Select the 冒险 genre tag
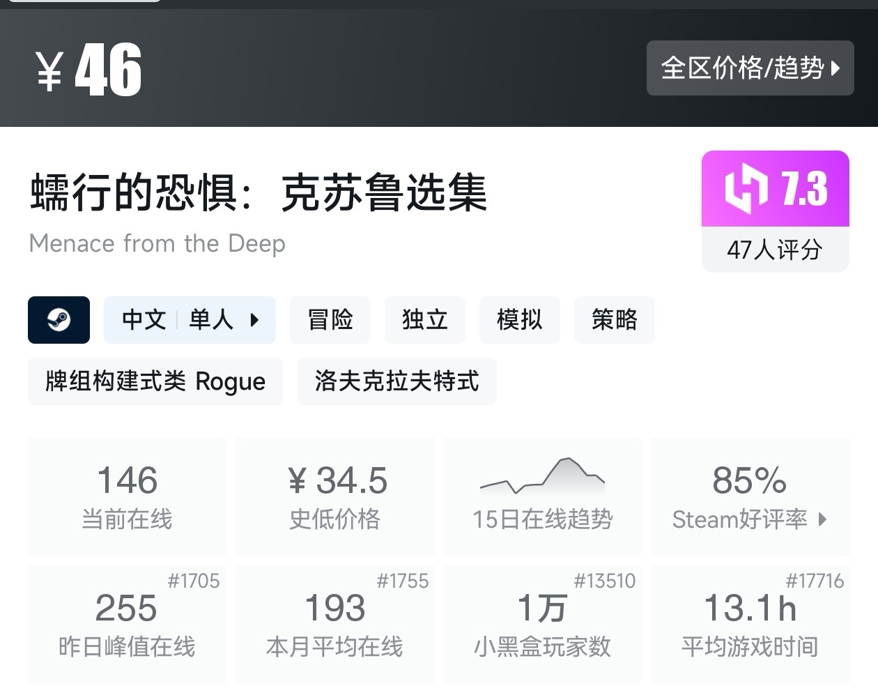 pyautogui.click(x=330, y=320)
